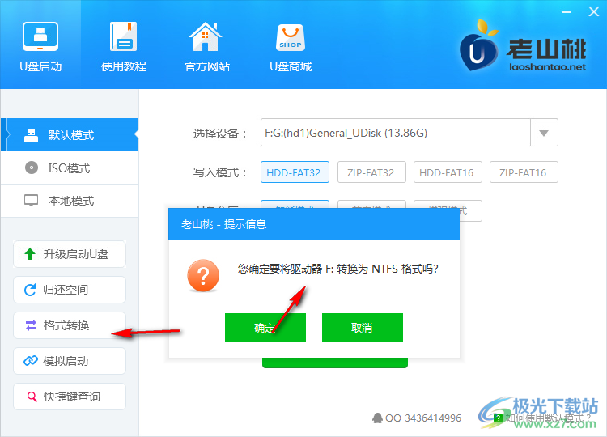
Task: Click the disc icon beside ISO模式
Action: click(x=32, y=168)
